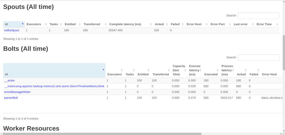The image size is (285, 135).
Task: Sort Bolts table by Id column
Action: (x=54, y=70)
